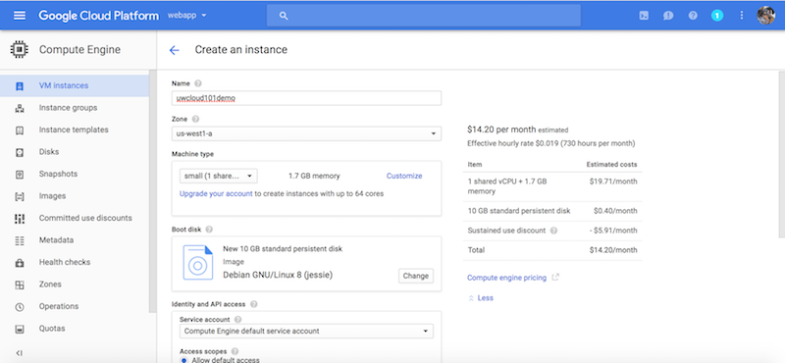
Task: Click the Health checks sidebar icon
Action: click(x=20, y=262)
